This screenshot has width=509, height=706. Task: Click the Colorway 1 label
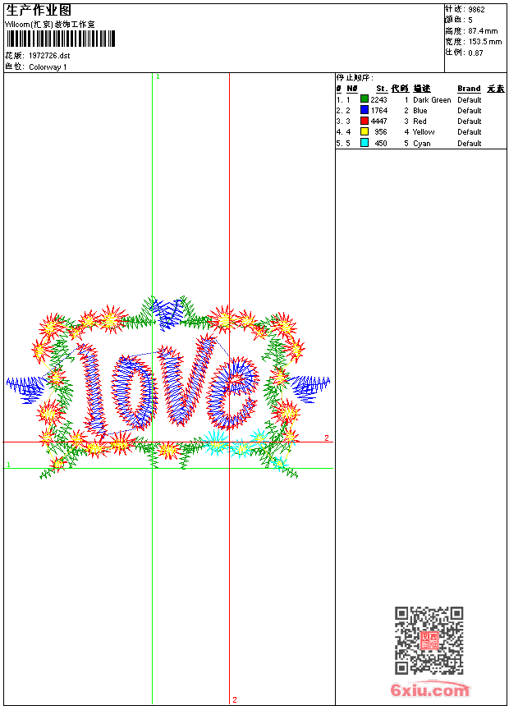click(x=48, y=66)
